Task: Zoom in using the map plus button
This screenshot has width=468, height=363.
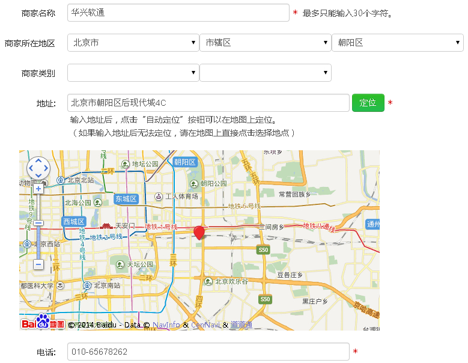Action: (38, 189)
